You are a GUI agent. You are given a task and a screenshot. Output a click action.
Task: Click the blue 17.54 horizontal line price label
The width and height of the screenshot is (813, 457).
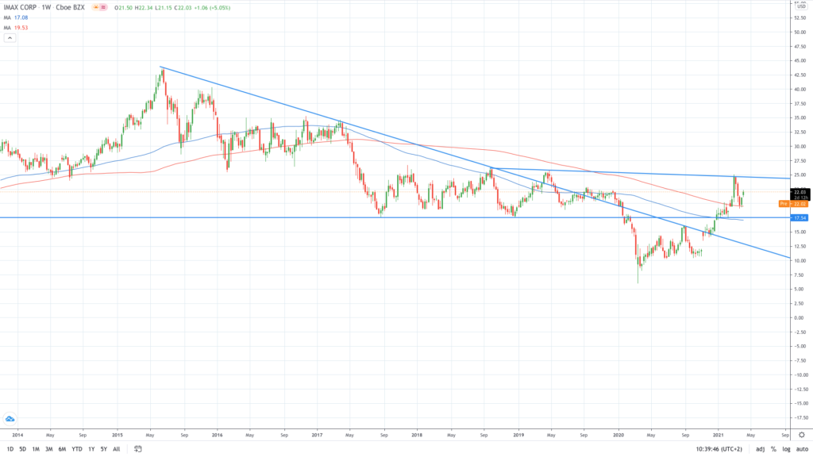pyautogui.click(x=800, y=217)
